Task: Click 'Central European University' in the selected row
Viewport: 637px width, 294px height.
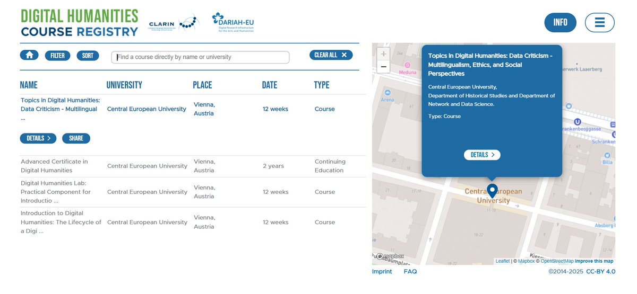Action: coord(147,109)
